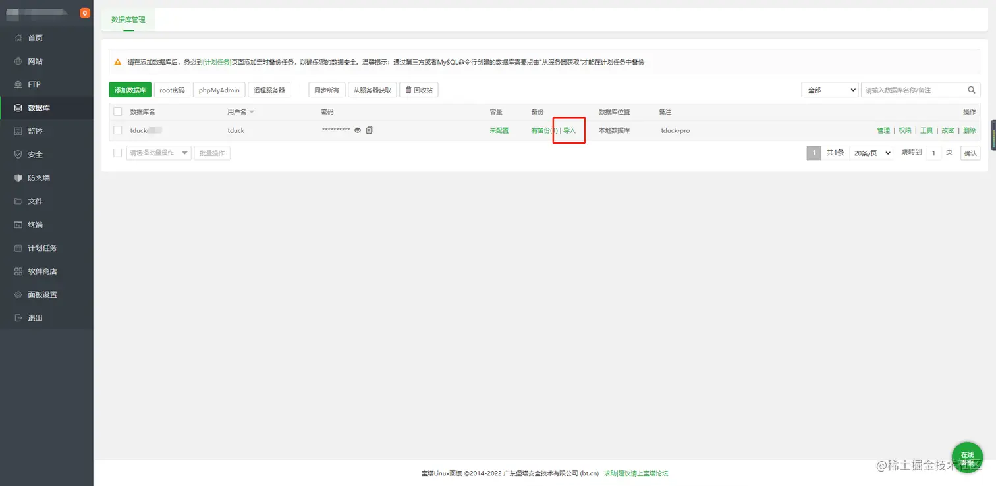996x486 pixels.
Task: Click the 首页 home icon
Action: [x=18, y=38]
